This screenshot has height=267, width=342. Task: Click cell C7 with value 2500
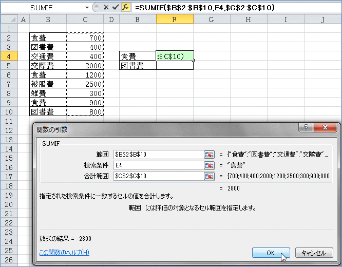coord(85,84)
